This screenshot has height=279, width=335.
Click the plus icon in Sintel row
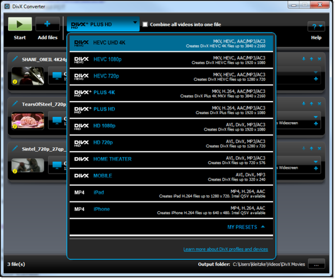tap(316, 169)
